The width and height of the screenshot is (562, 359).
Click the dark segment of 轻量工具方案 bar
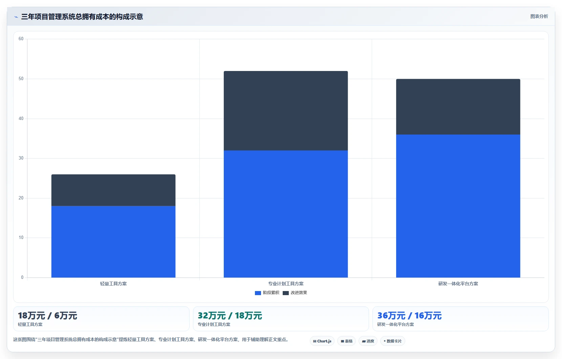pos(113,190)
